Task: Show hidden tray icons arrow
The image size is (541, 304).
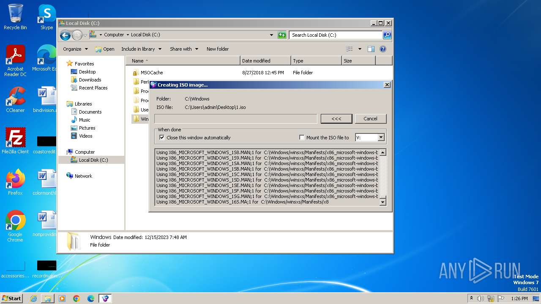Action: (x=472, y=299)
